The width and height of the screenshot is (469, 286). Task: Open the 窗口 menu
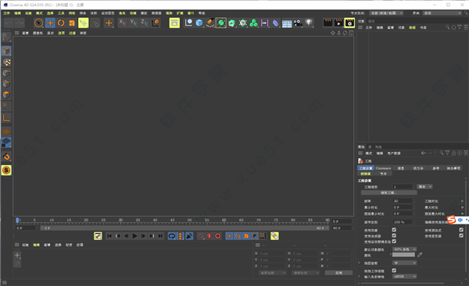coord(191,13)
